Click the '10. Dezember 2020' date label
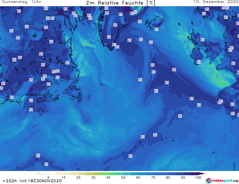The width and height of the screenshot is (239, 184). click(x=216, y=2)
